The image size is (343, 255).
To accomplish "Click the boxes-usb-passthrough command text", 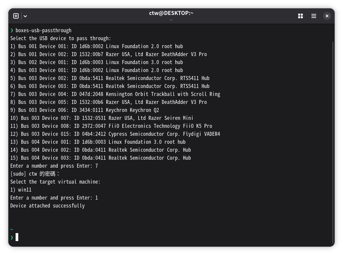I will [43, 31].
